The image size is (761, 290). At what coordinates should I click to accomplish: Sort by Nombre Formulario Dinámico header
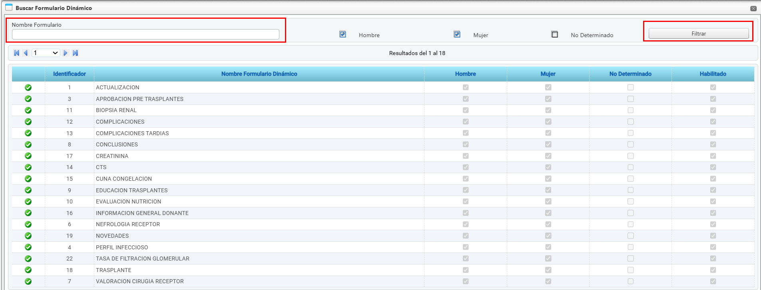click(259, 74)
